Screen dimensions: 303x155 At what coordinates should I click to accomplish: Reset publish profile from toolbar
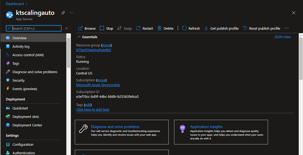click(262, 28)
